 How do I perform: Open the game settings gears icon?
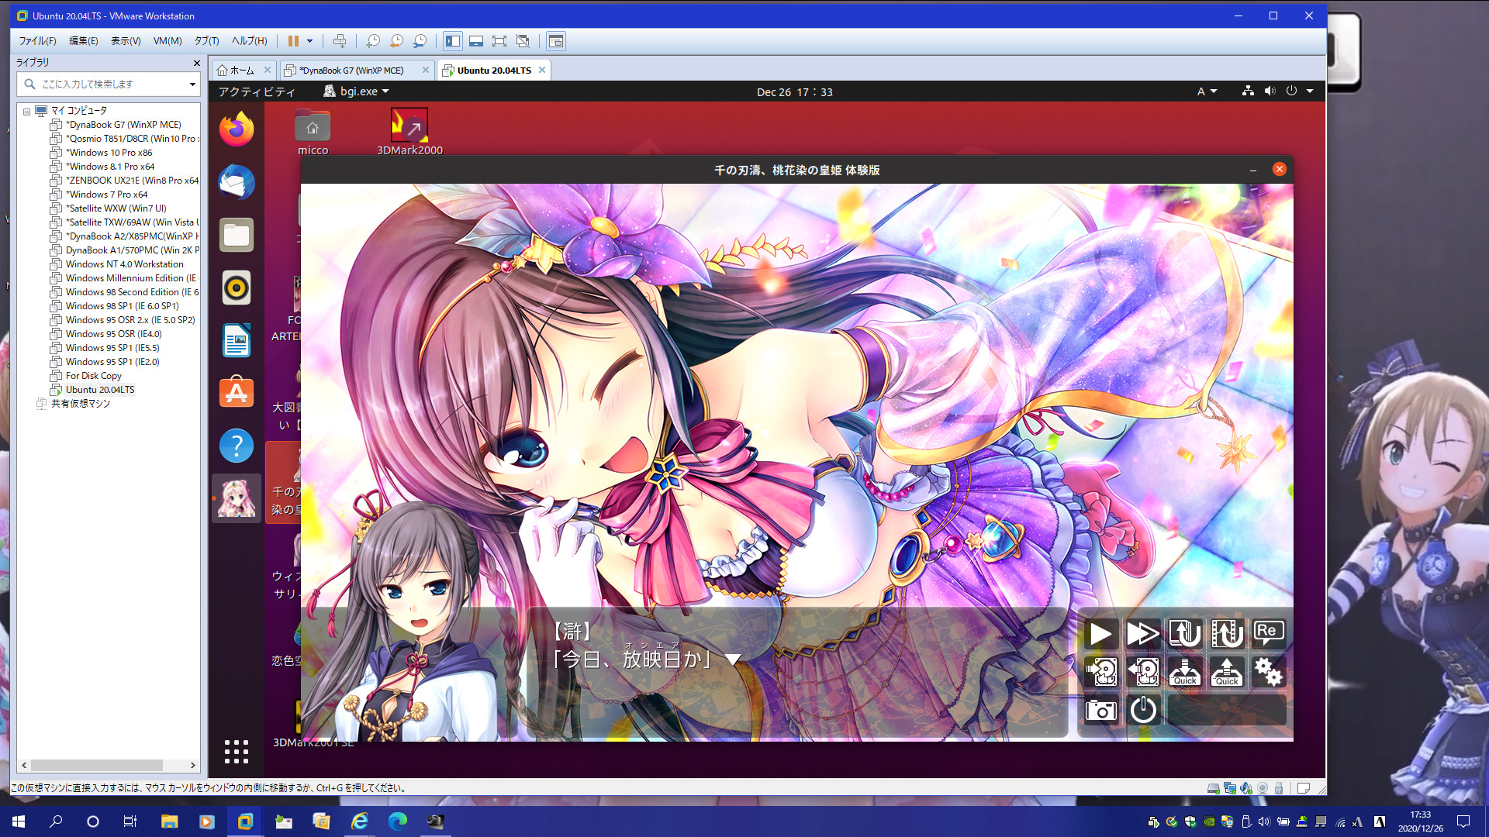(x=1269, y=672)
